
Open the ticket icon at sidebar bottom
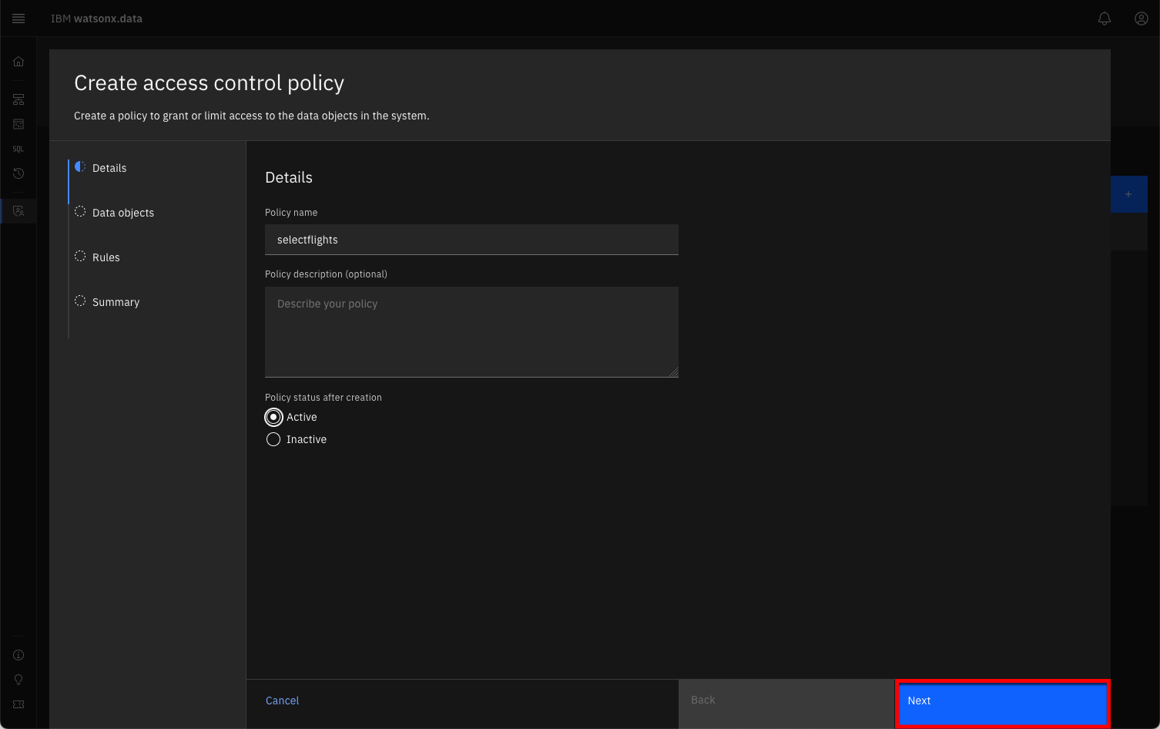click(x=18, y=704)
